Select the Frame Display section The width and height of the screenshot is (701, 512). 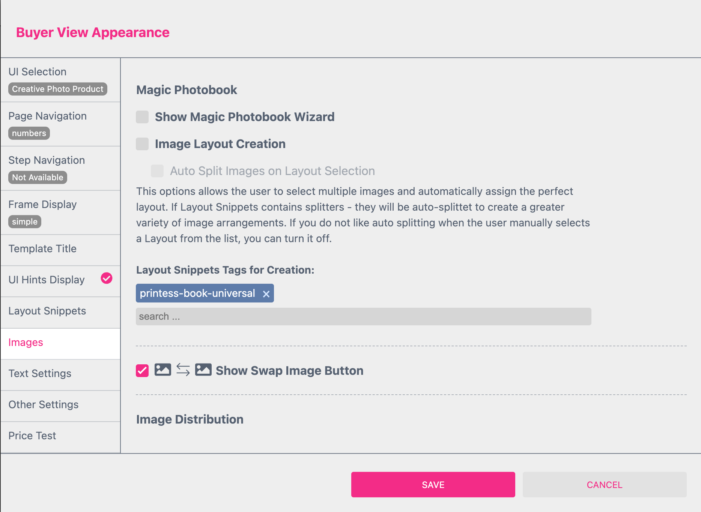[42, 204]
